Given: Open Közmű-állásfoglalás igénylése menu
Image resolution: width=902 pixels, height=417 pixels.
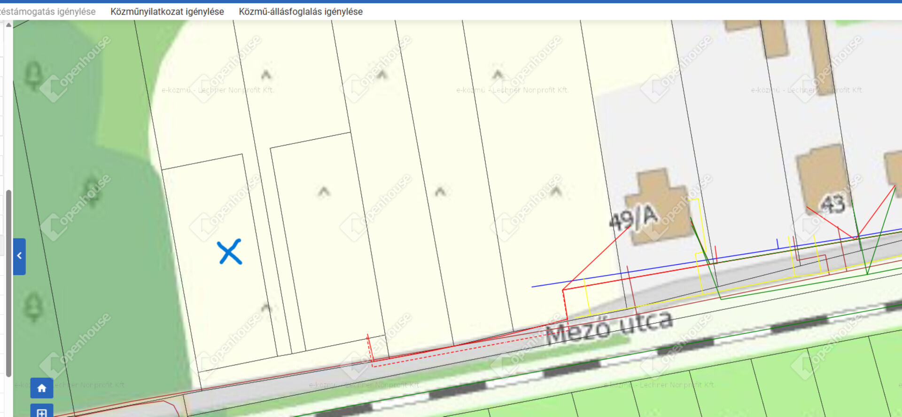Looking at the screenshot, I should coord(301,11).
